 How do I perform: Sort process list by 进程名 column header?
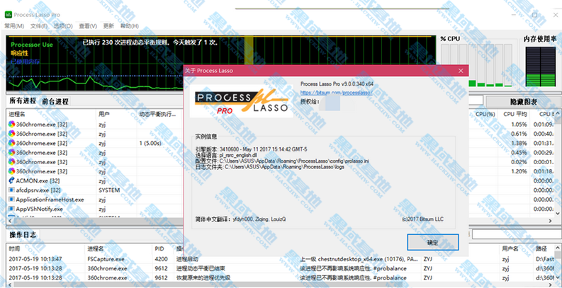coord(52,114)
